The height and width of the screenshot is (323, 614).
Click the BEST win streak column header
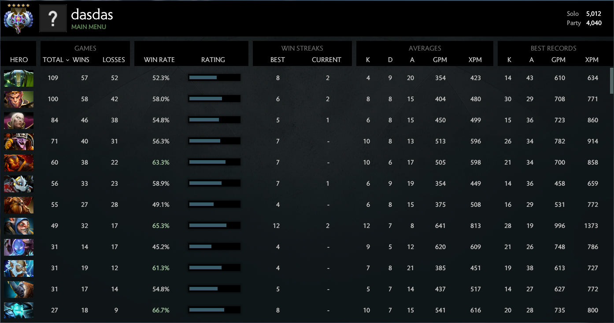pos(277,60)
